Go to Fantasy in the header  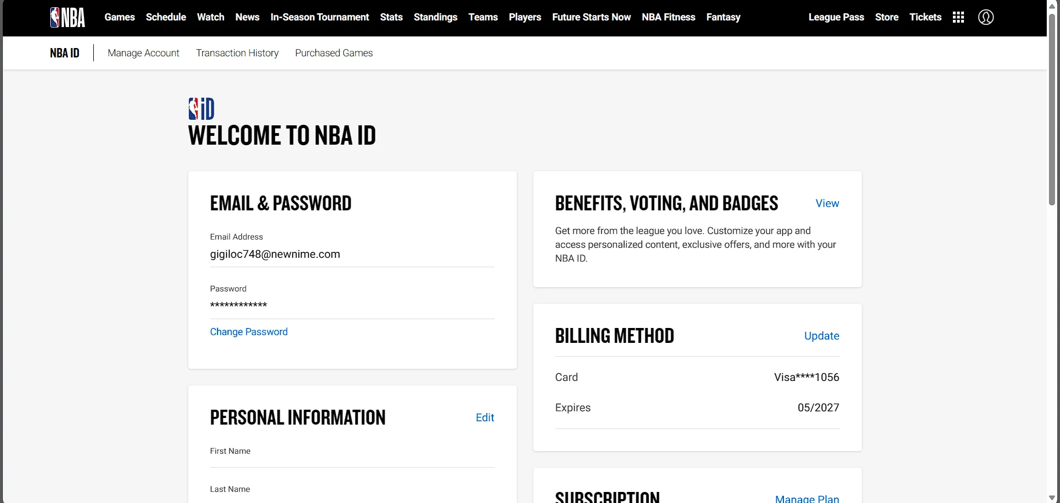coord(723,17)
